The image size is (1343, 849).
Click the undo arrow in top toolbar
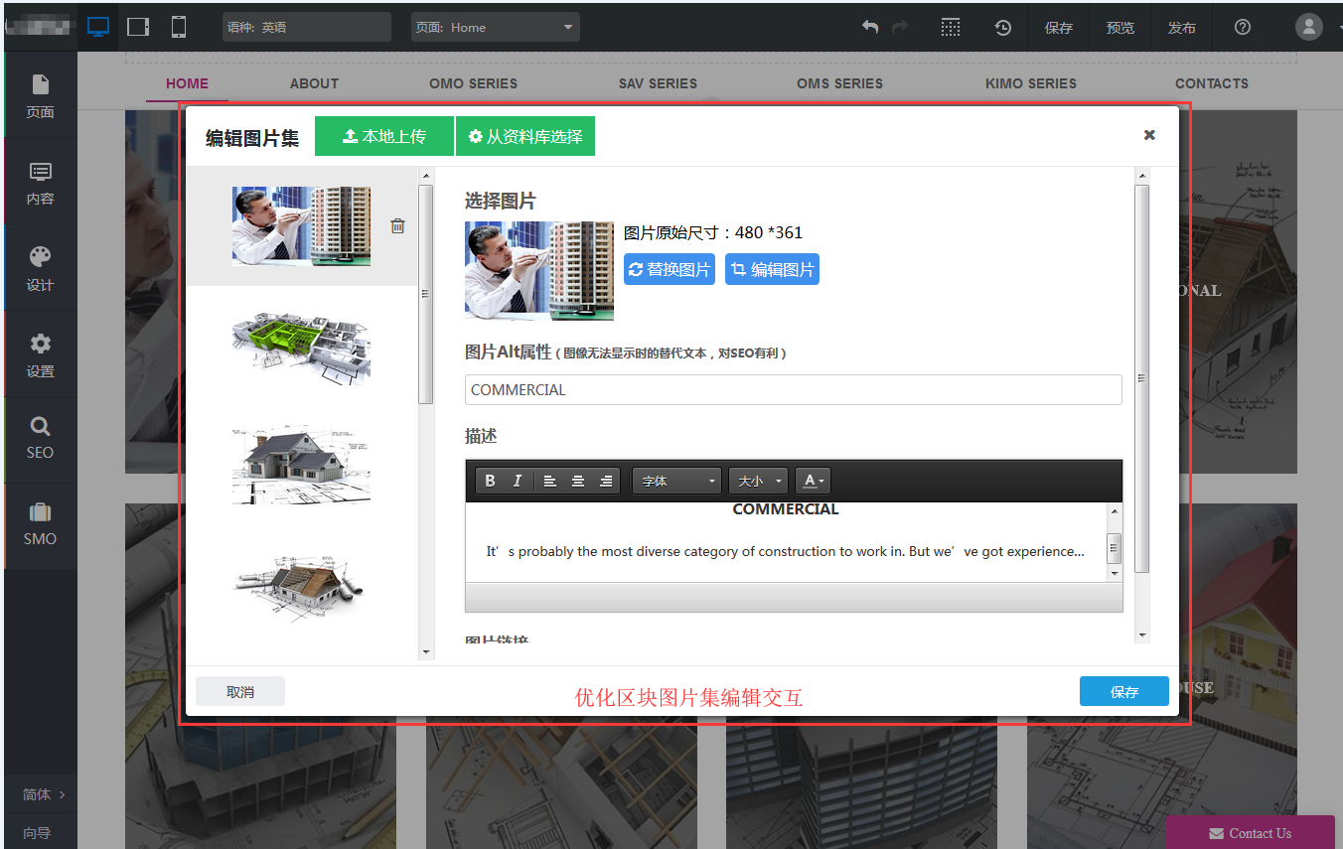click(870, 27)
